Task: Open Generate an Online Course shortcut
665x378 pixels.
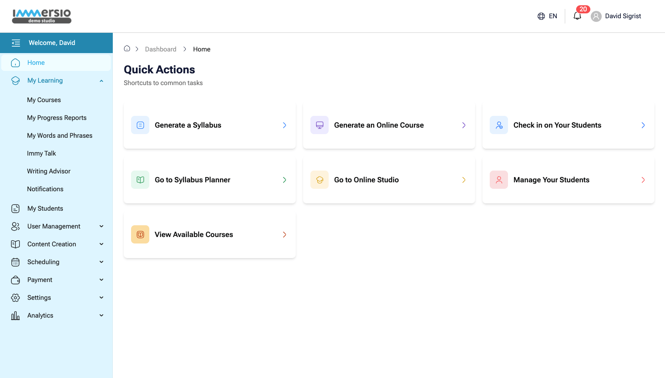Action: coord(389,125)
